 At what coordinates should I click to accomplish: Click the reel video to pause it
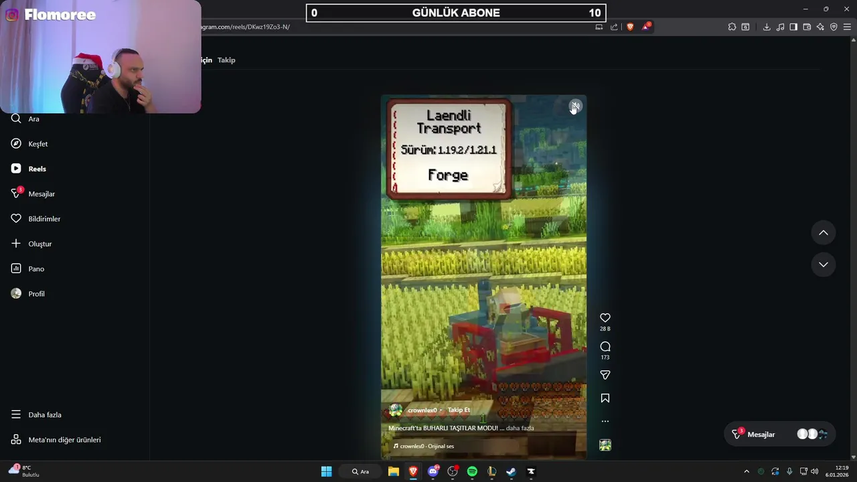[484, 277]
